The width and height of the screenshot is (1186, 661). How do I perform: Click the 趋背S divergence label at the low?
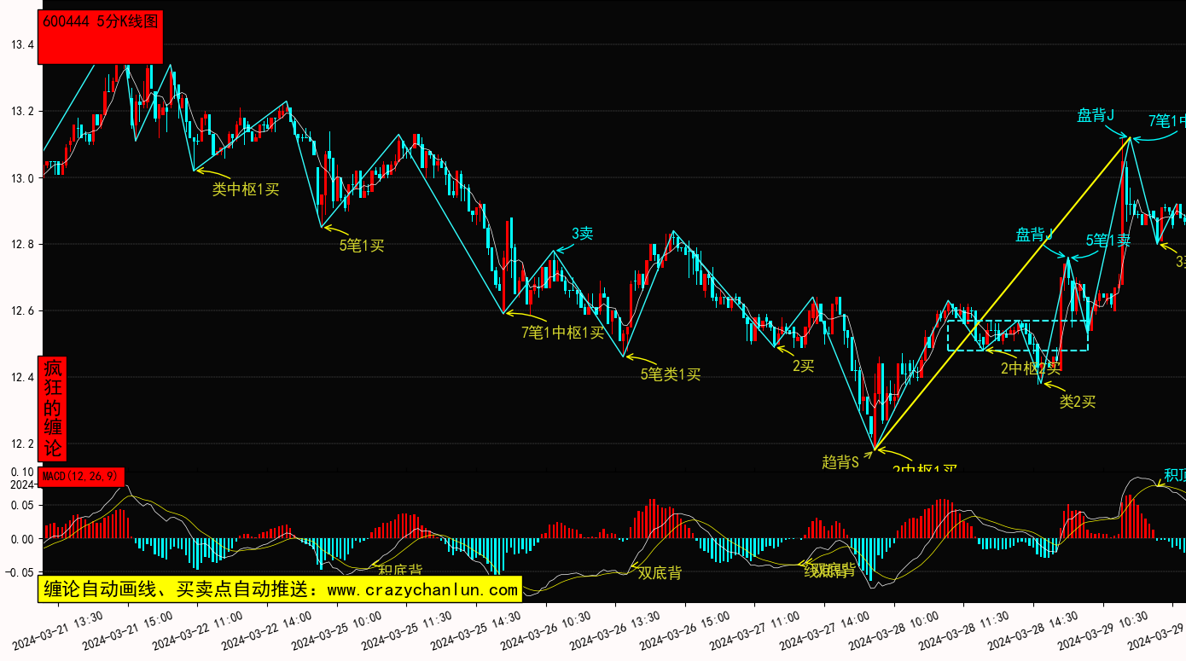(840, 461)
